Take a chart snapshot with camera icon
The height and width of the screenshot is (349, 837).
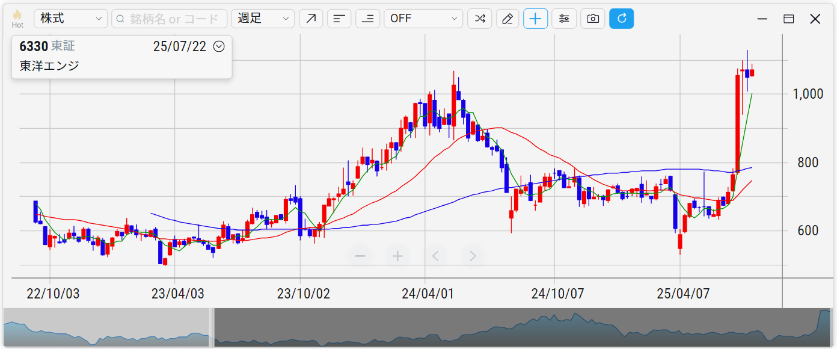point(592,19)
